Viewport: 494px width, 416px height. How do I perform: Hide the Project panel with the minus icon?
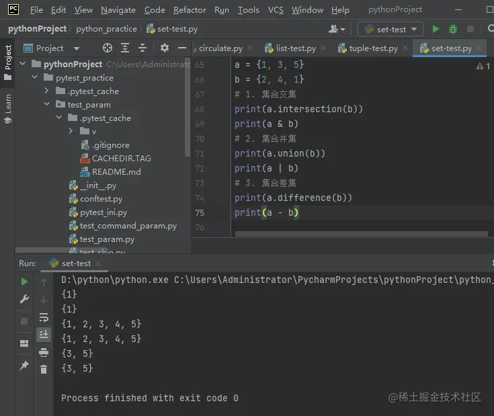point(182,48)
